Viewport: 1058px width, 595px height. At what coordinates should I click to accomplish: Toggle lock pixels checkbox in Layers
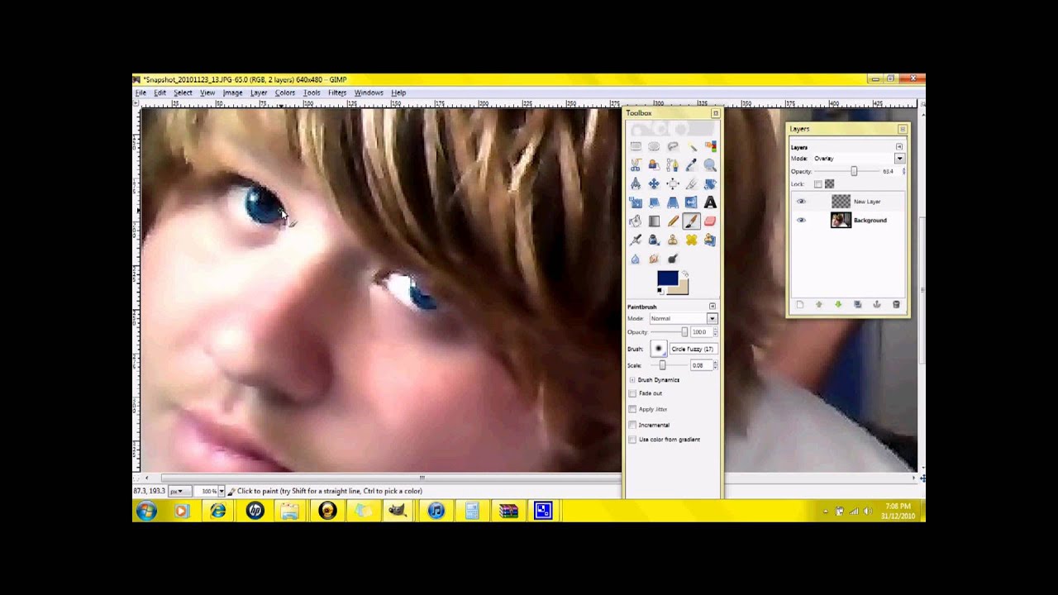point(818,184)
